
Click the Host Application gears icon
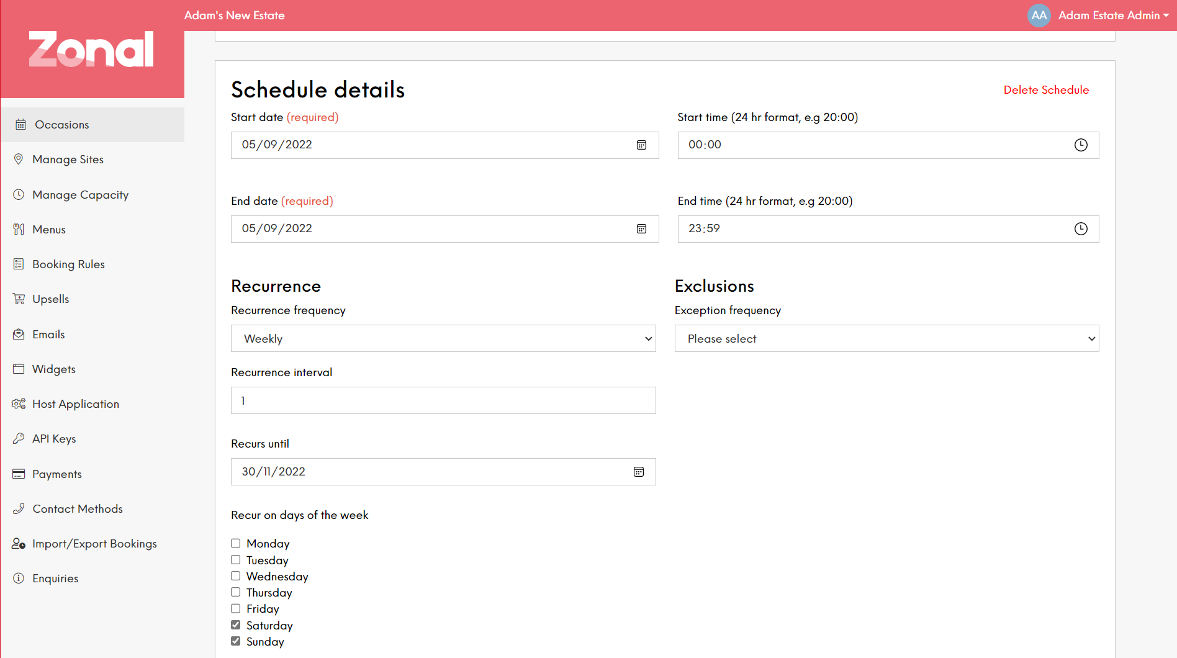(19, 404)
